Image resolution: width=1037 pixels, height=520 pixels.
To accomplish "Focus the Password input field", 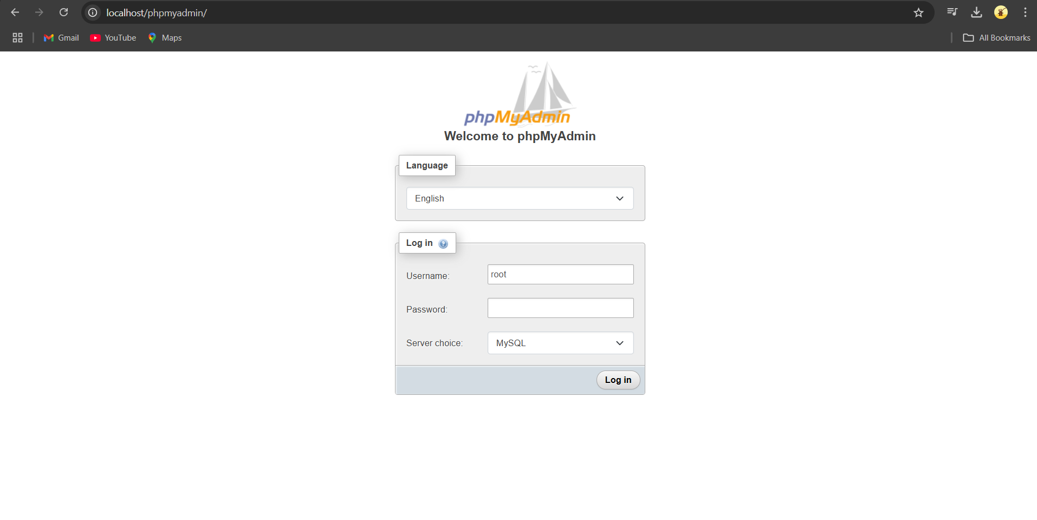I will (x=560, y=308).
